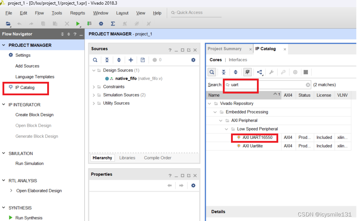Open IP Catalog from Flow Navigator
Image resolution: width=357 pixels, height=221 pixels.
click(25, 88)
